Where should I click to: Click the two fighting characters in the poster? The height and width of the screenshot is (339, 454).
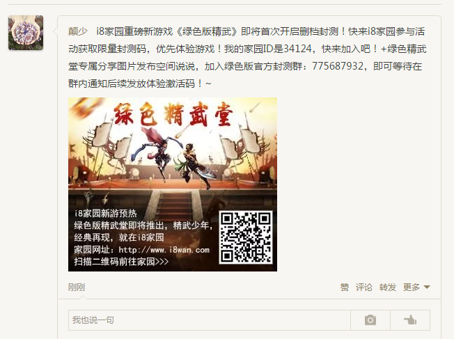coord(173,158)
